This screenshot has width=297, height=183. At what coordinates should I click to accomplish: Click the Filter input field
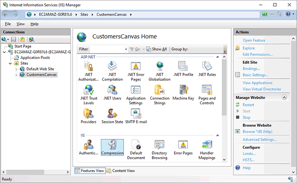(107, 49)
